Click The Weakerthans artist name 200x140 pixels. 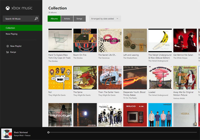130,58
